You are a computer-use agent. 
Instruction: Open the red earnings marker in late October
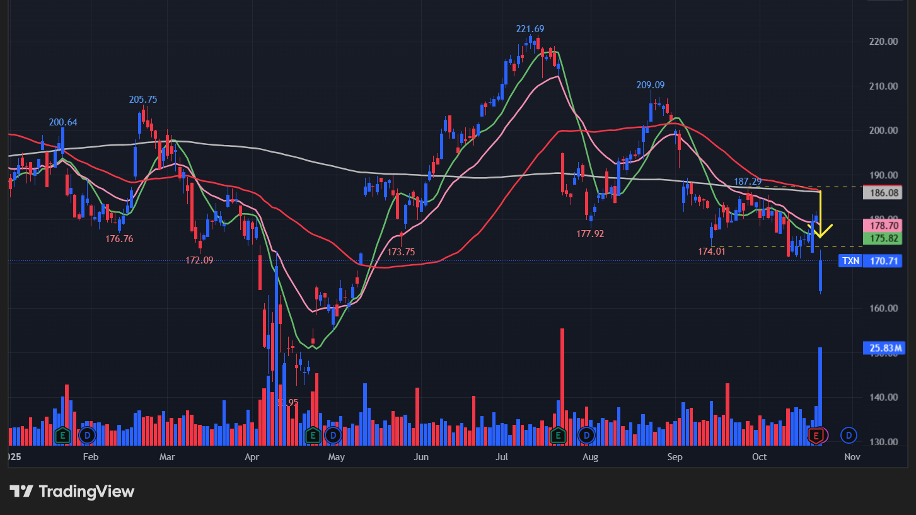pos(817,435)
